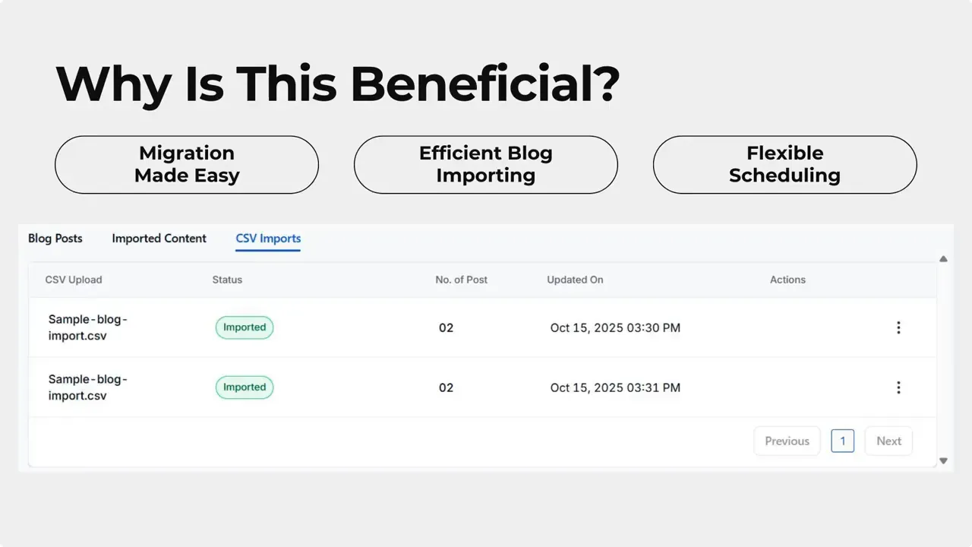Switch to the Blog Posts tab
The image size is (972, 547).
point(55,238)
